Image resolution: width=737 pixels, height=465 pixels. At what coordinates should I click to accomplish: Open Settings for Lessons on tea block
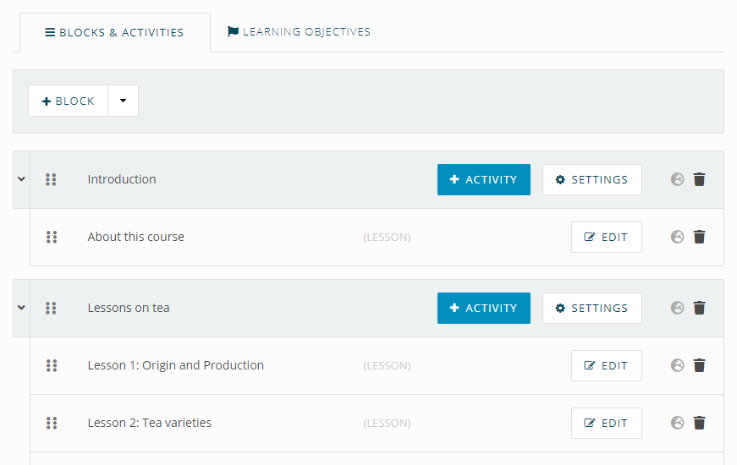click(592, 308)
